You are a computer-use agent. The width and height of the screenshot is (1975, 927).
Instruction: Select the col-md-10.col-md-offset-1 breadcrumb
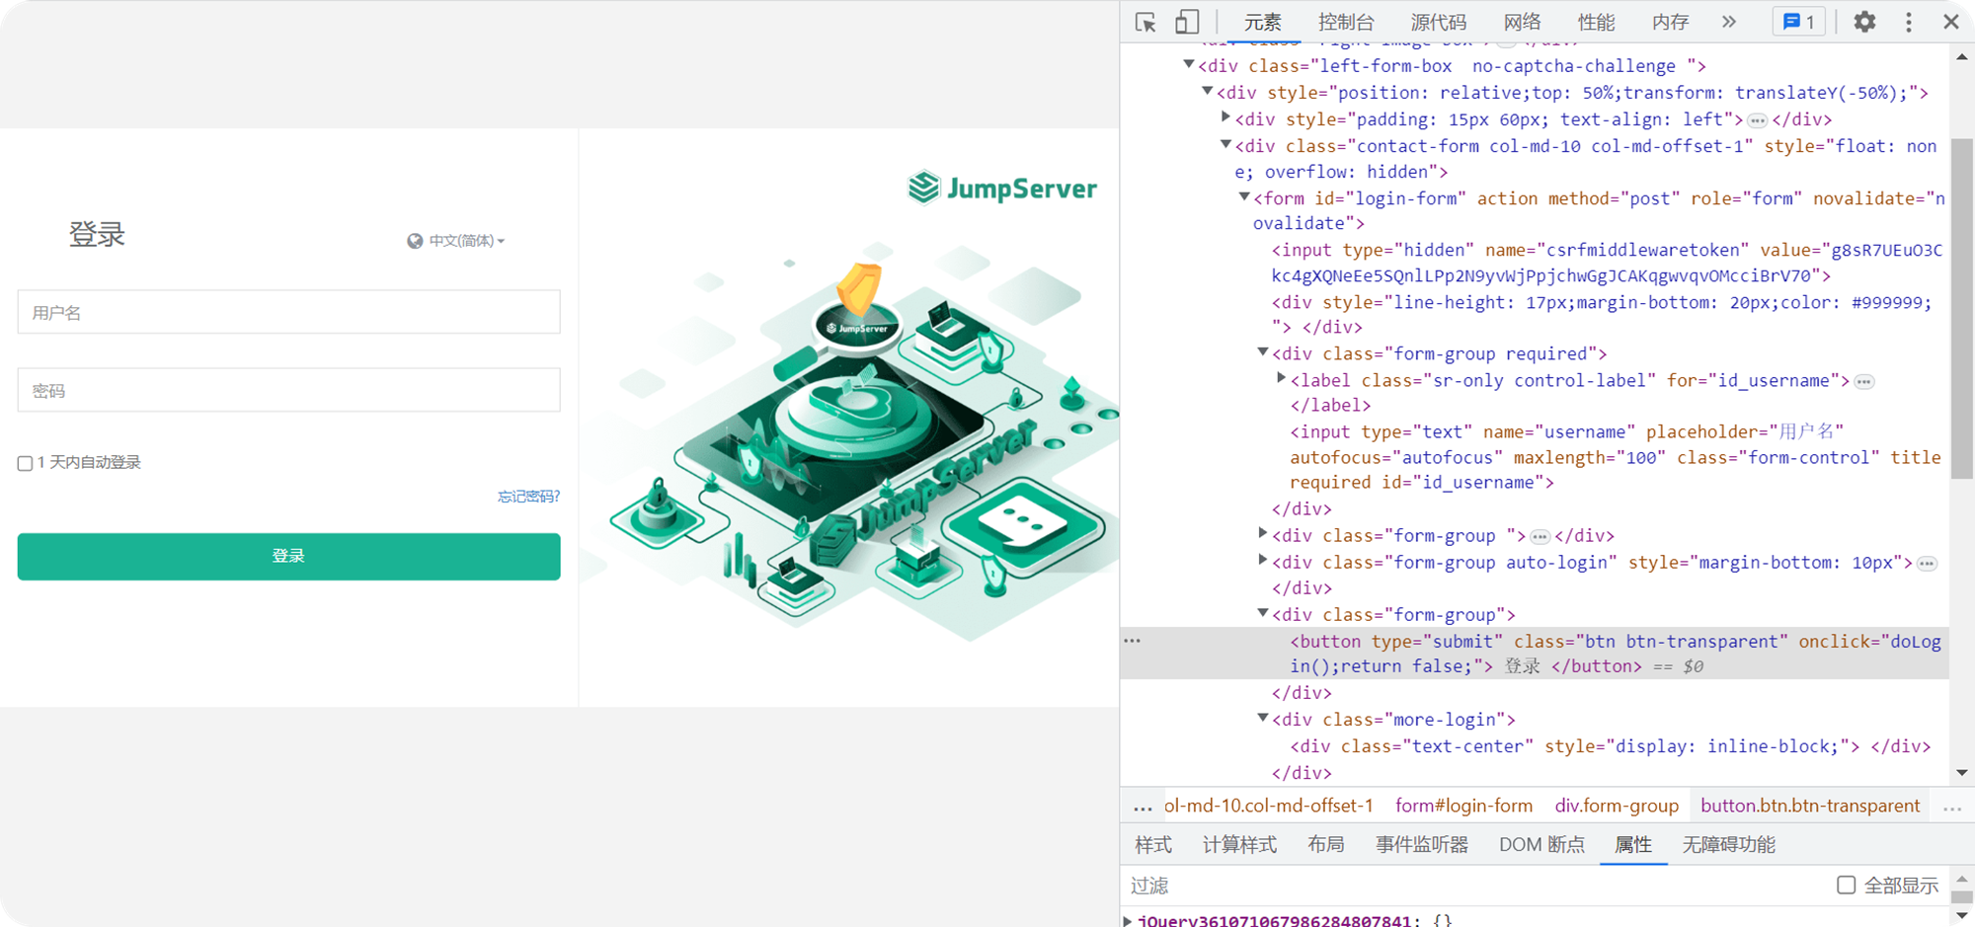point(1269,807)
